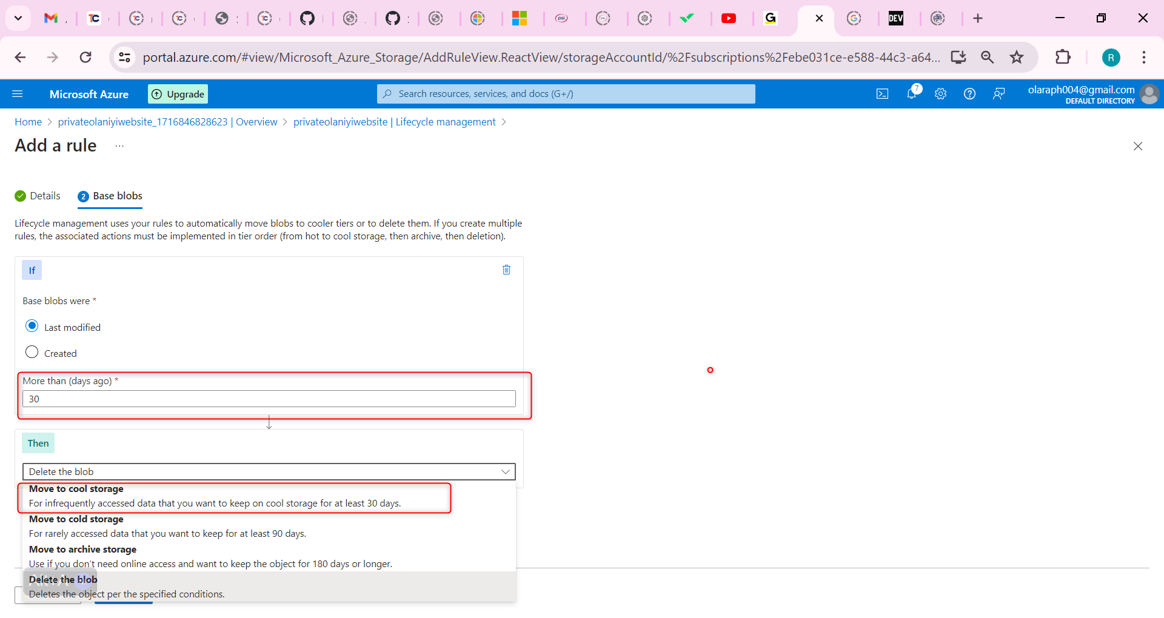Viewport: 1164px width, 618px height.
Task: Open the Support and help question mark
Action: pyautogui.click(x=969, y=94)
